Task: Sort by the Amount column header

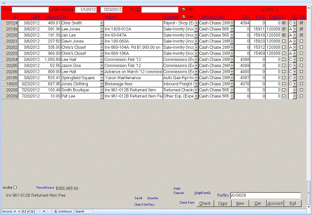Action: click(53, 17)
